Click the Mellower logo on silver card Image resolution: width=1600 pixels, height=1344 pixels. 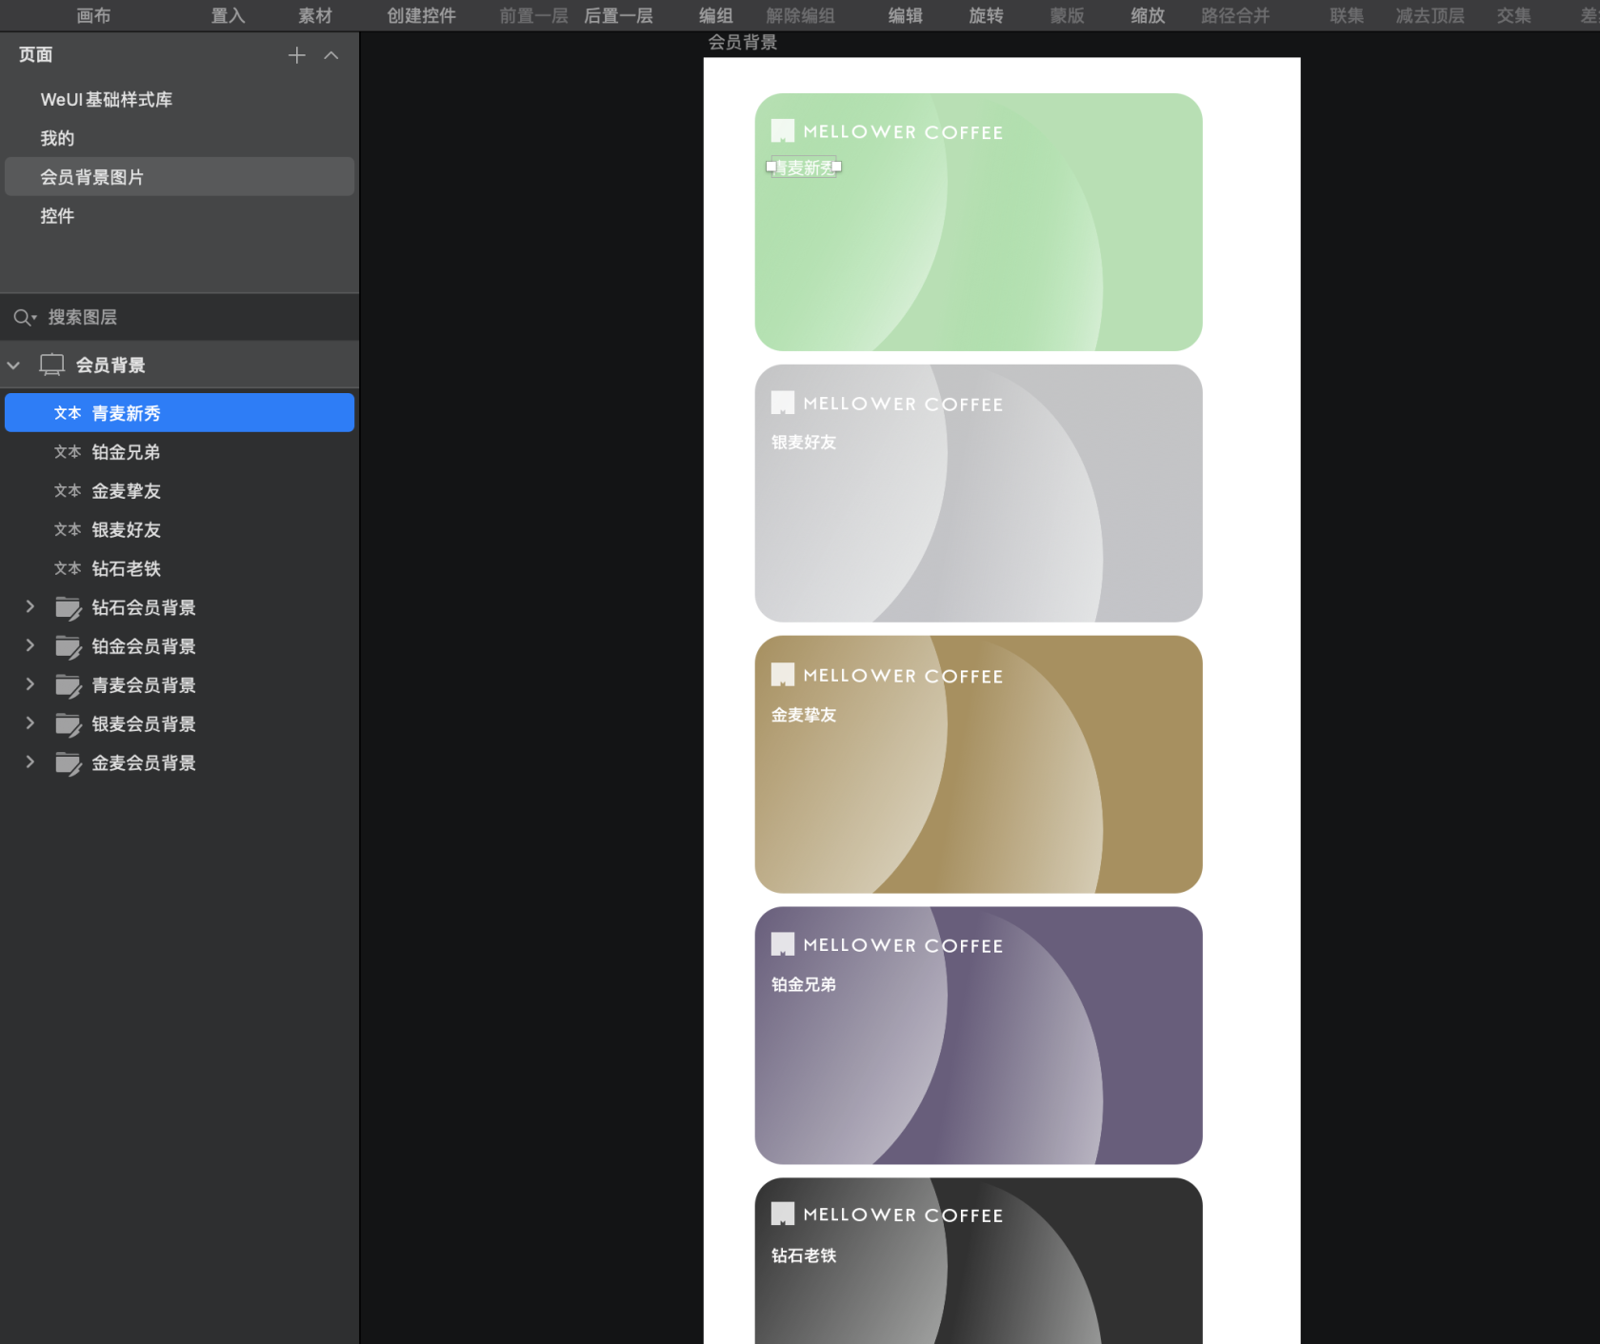coord(887,404)
